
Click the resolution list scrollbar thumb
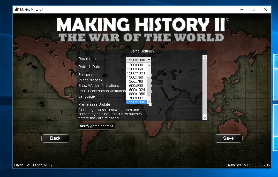click(x=149, y=86)
